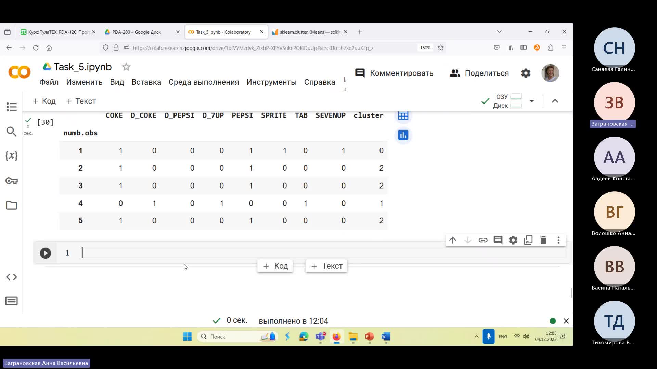Open the terminal panel icon
Screen dimensions: 657x369
click(x=11, y=301)
